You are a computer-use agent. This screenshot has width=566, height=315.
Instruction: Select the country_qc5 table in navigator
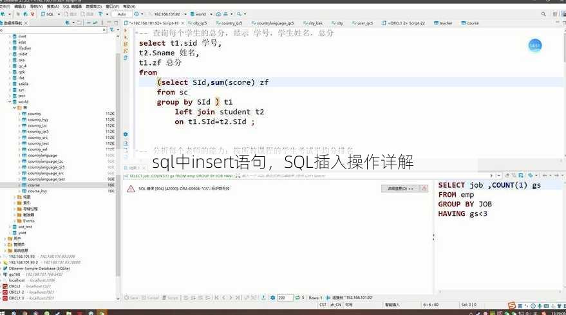tap(38, 132)
